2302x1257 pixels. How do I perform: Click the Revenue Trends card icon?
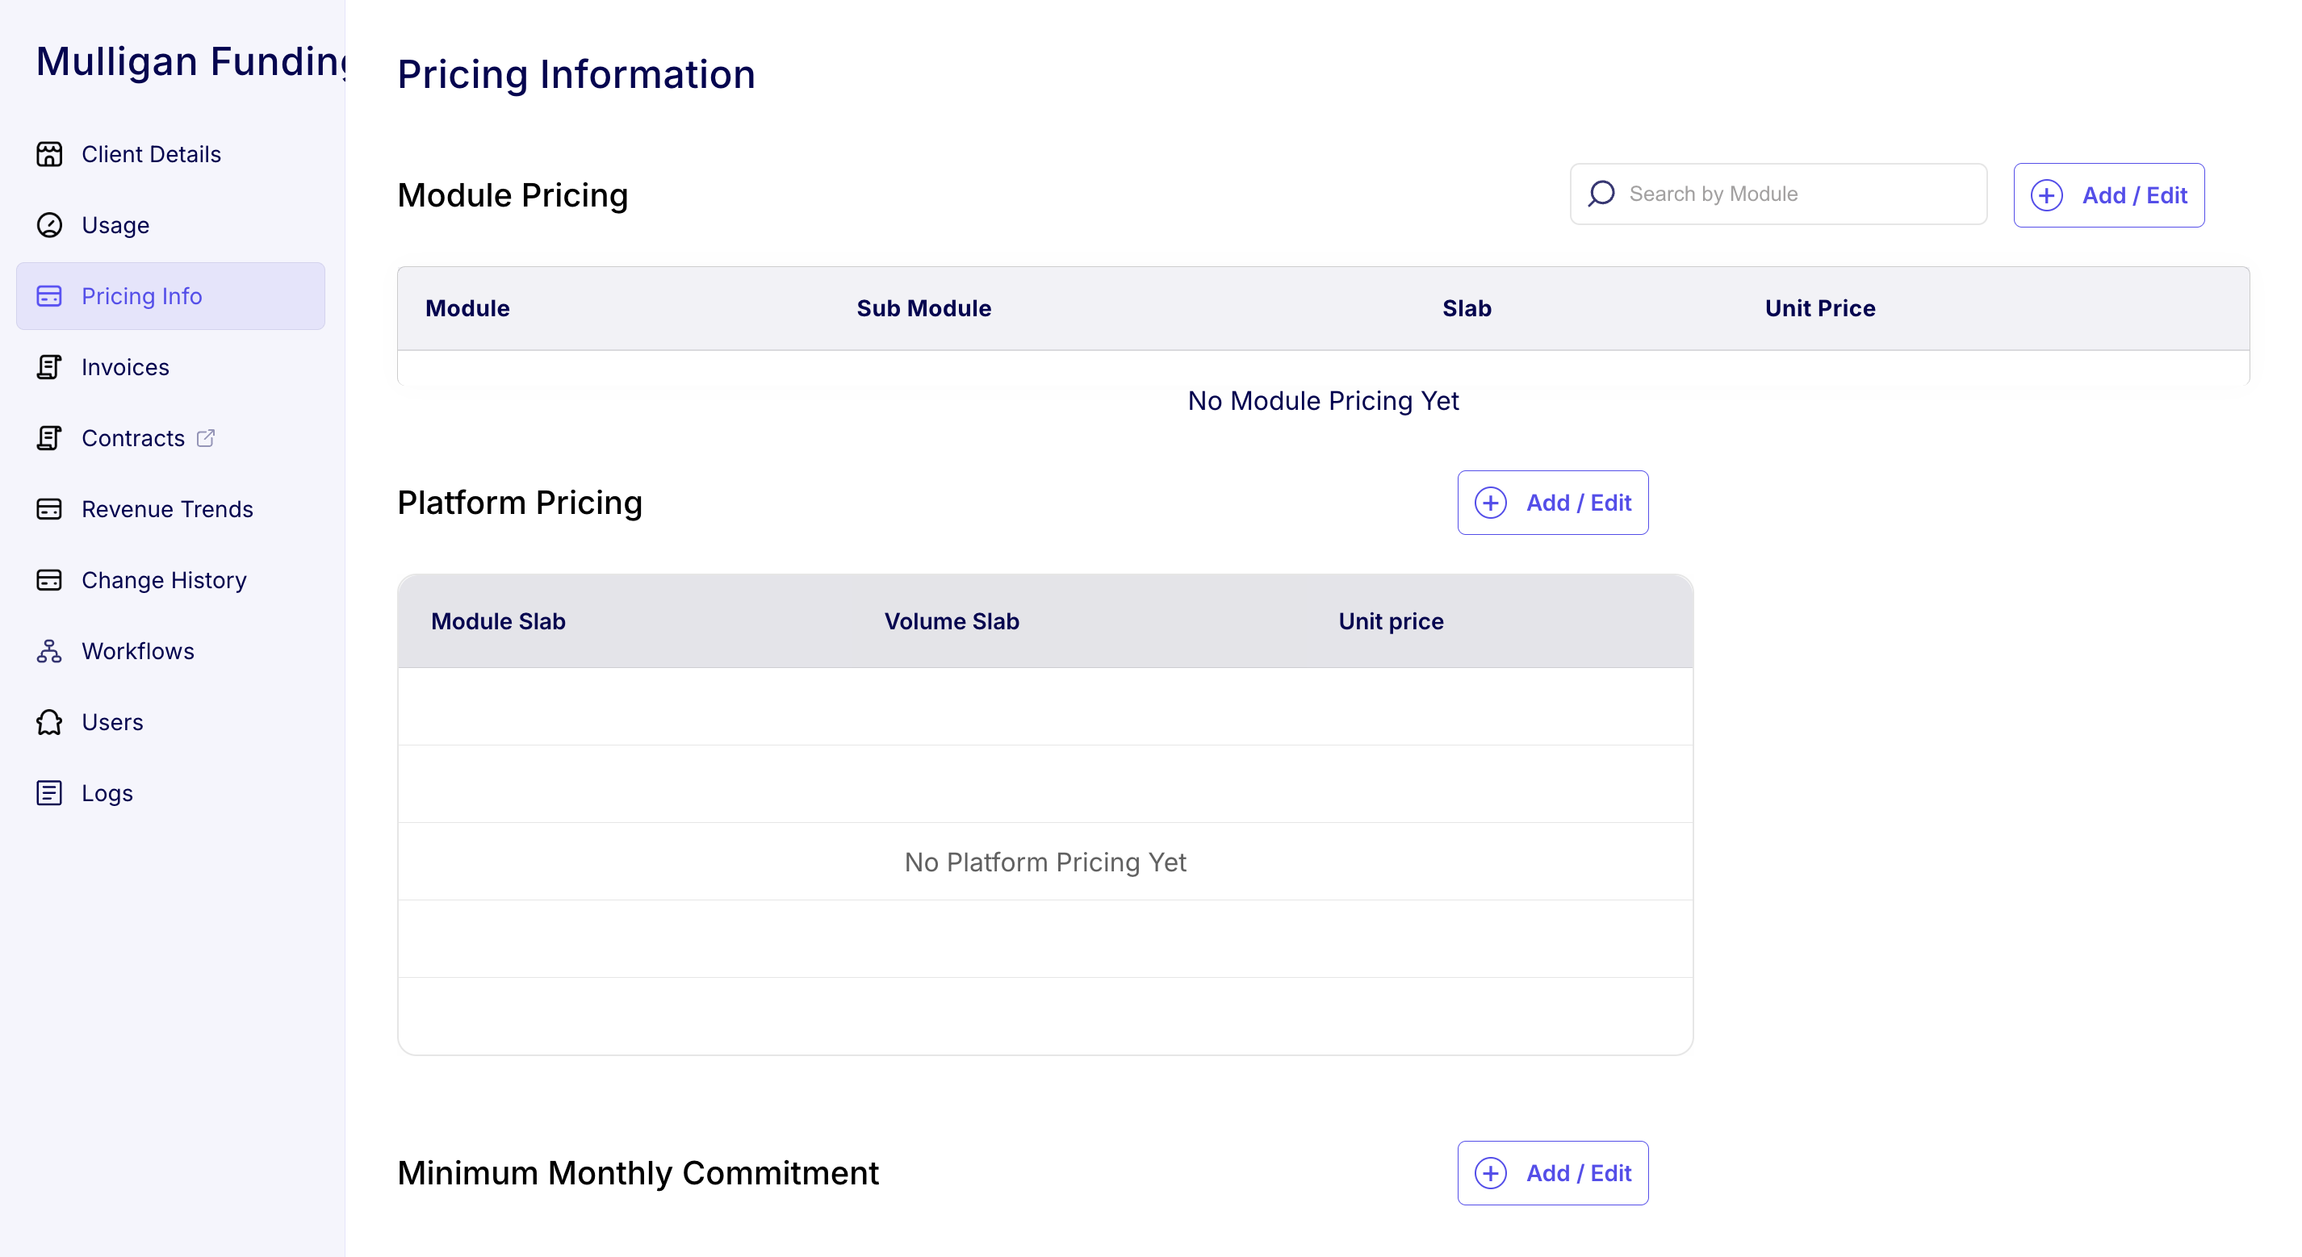pyautogui.click(x=49, y=509)
